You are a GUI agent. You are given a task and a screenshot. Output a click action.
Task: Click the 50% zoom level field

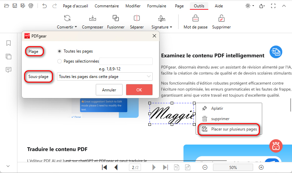click(233, 167)
